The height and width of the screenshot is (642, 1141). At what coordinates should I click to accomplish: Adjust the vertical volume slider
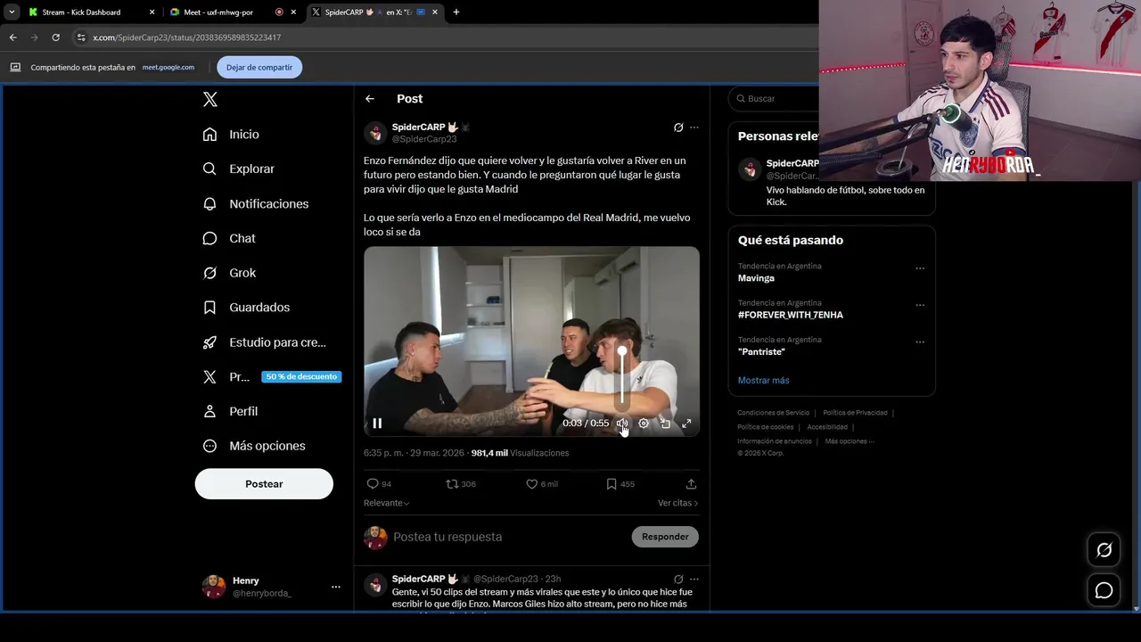coord(622,376)
